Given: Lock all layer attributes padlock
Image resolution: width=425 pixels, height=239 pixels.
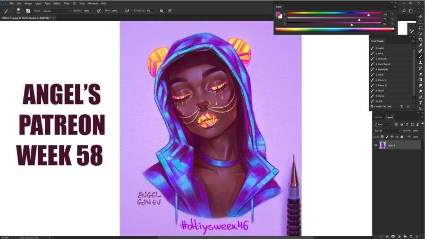Looking at the screenshot, I should [402, 137].
